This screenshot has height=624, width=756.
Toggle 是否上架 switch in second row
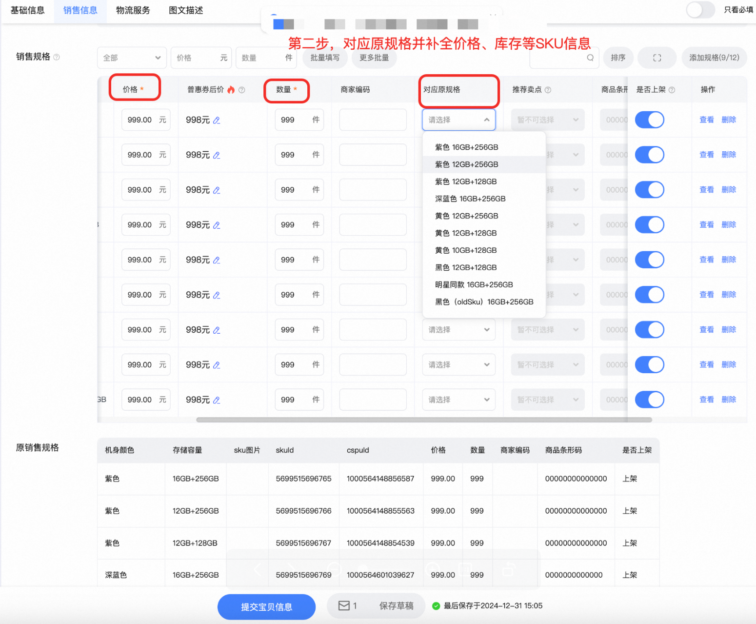tap(650, 155)
